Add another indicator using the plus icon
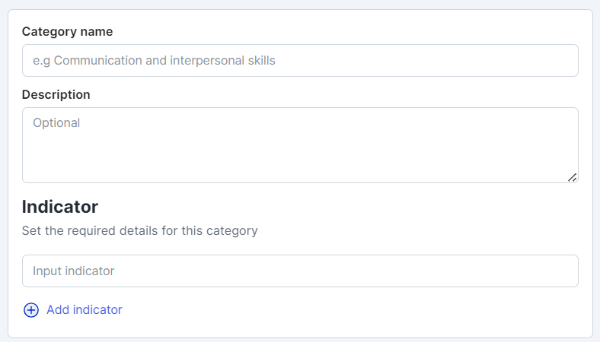Image resolution: width=600 pixels, height=342 pixels. point(31,310)
